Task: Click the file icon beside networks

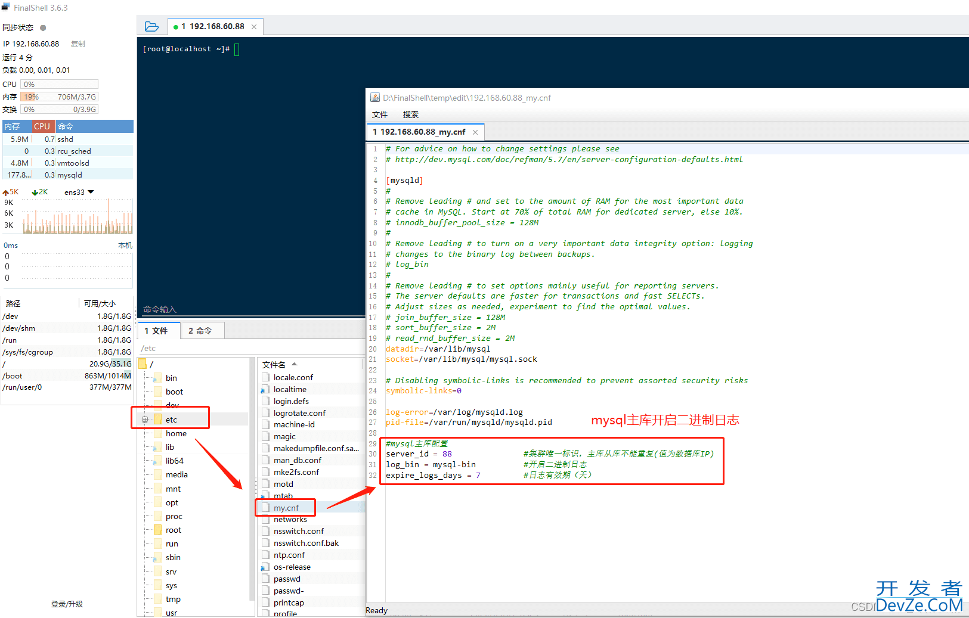Action: (x=266, y=520)
